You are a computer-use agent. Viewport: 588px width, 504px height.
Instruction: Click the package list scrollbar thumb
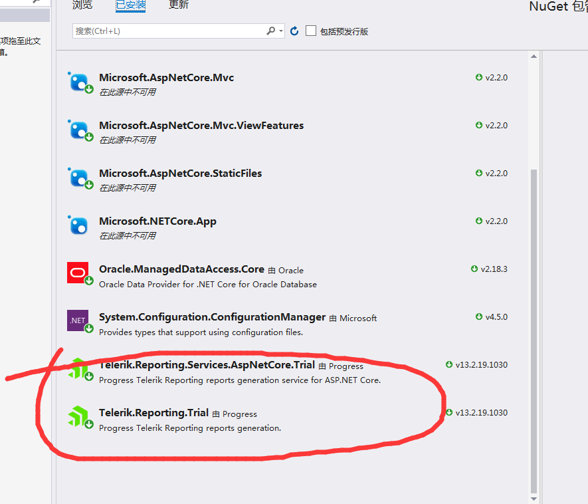tap(534, 331)
